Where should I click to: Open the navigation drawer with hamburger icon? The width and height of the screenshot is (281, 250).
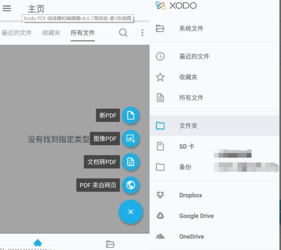[7, 8]
